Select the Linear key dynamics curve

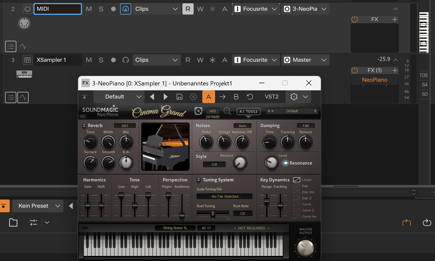pos(297,180)
